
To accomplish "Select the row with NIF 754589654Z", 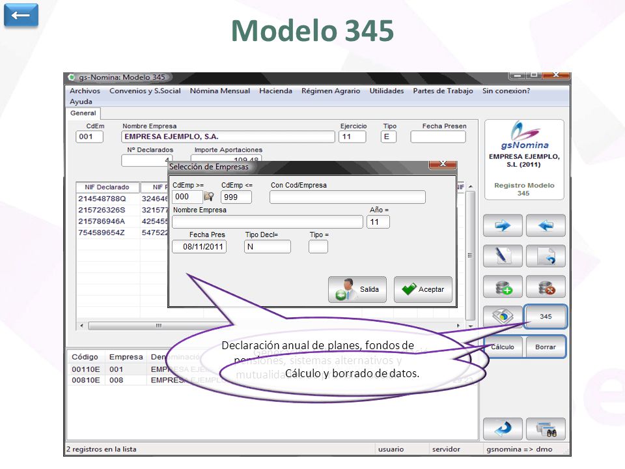I will 122,233.
